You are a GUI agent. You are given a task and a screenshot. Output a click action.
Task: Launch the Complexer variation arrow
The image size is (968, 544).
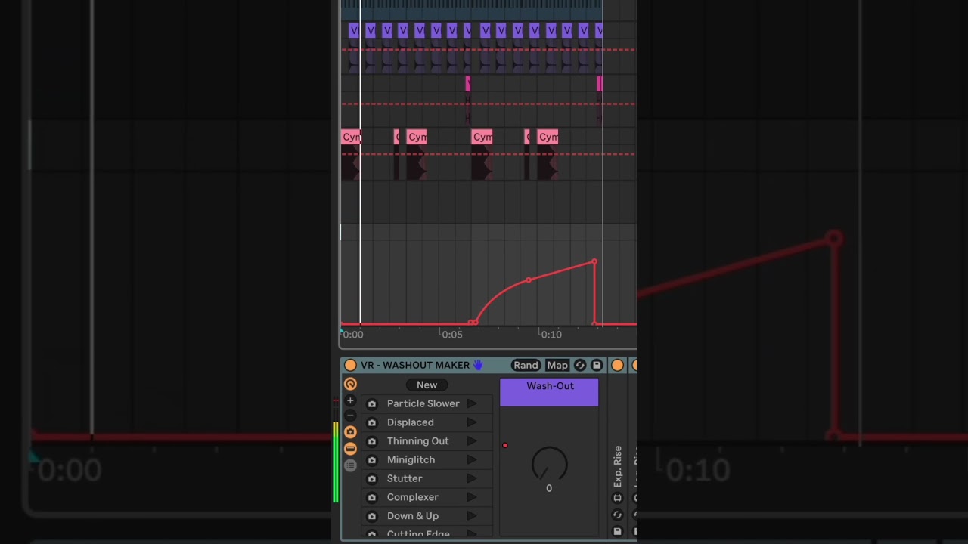(471, 497)
